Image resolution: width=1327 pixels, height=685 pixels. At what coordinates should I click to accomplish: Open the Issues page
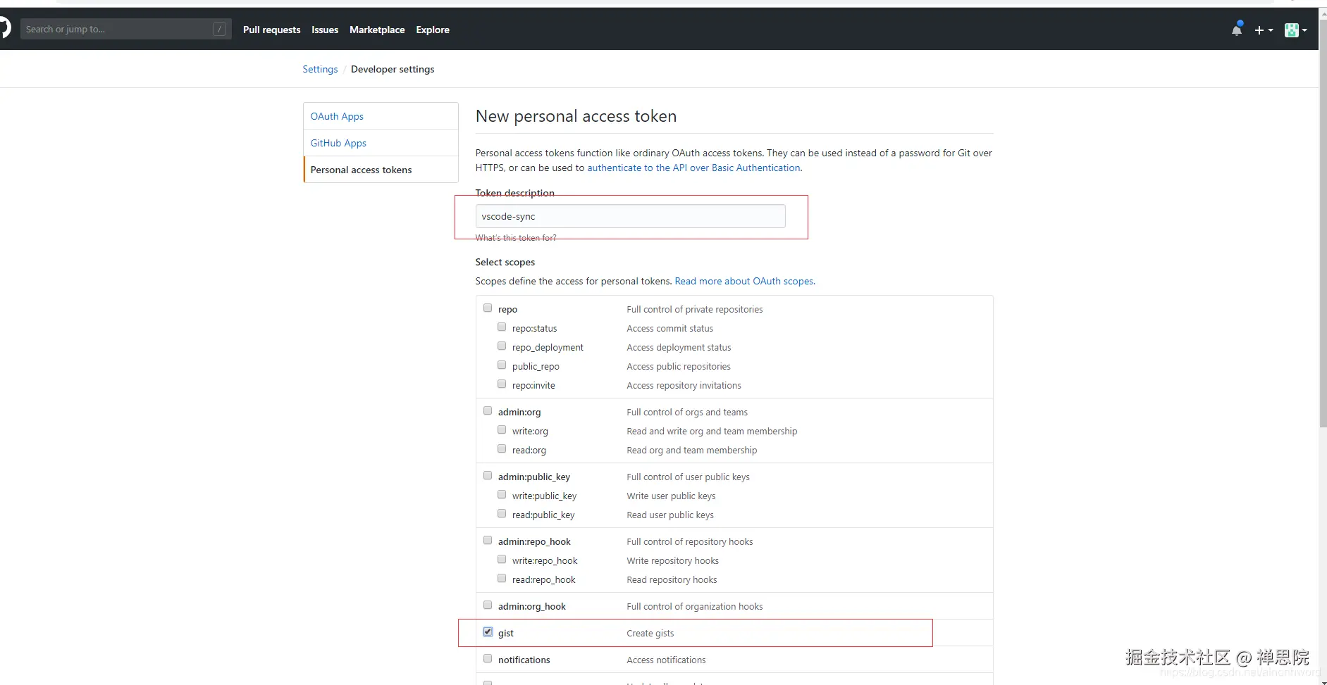pyautogui.click(x=325, y=30)
